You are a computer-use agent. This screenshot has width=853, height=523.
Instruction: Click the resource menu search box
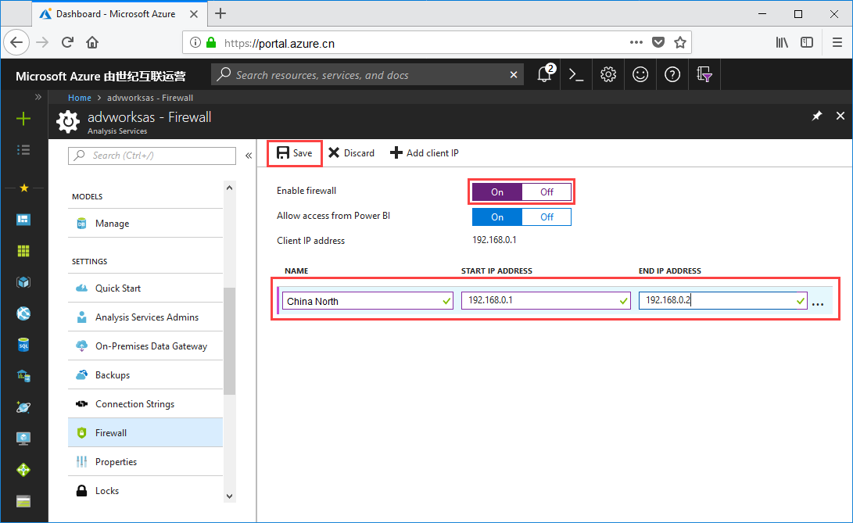(152, 156)
